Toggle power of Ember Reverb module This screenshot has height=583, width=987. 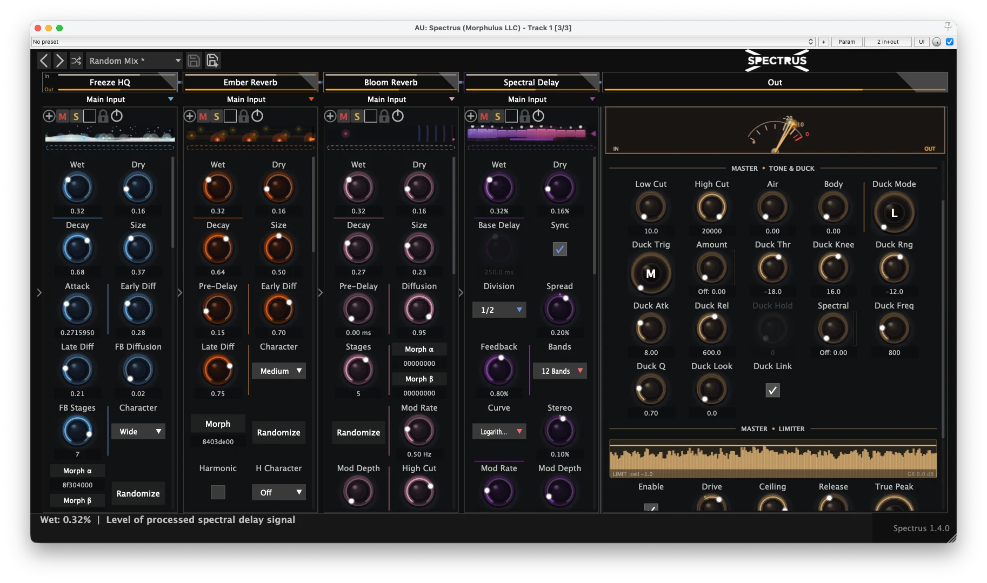pyautogui.click(x=257, y=116)
